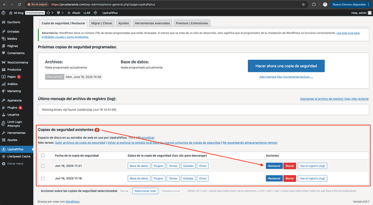Tick the checkbox for Jun 16, 2025 11:18
This screenshot has height=205, width=373.
[43, 178]
